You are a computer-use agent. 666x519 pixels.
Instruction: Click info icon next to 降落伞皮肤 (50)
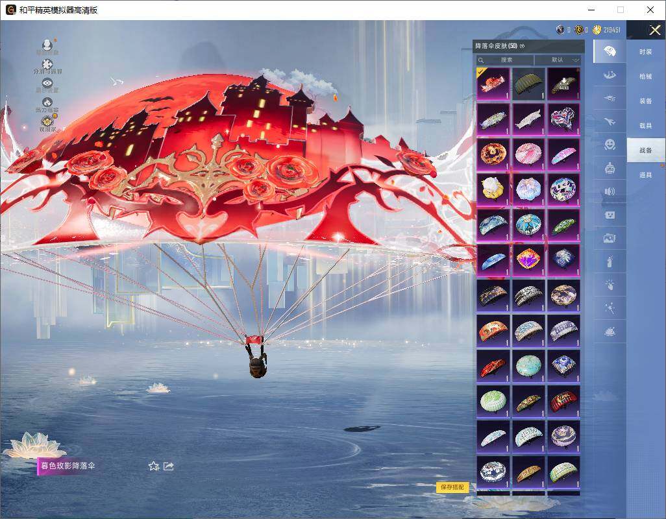pyautogui.click(x=522, y=46)
